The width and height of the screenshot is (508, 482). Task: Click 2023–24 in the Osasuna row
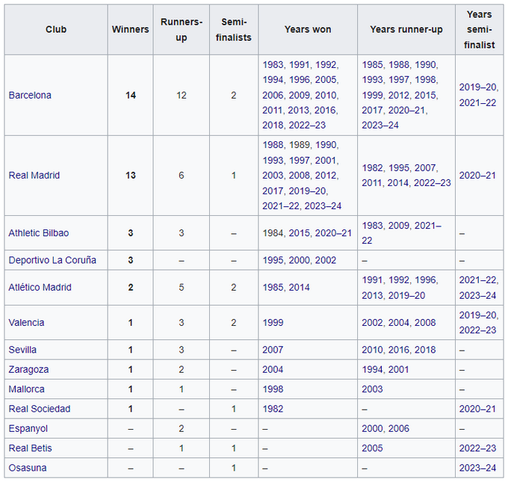tap(477, 468)
